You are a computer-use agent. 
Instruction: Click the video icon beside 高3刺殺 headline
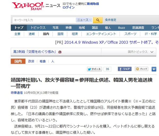tap(60, 52)
